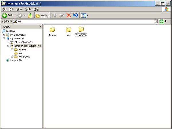
Task: Click the H: network drive icon in tree
Action: 12,46
